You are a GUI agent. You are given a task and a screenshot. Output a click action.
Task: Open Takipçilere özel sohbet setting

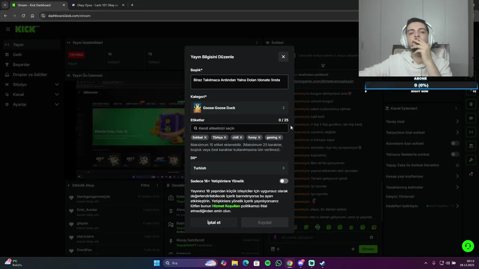pos(422,133)
